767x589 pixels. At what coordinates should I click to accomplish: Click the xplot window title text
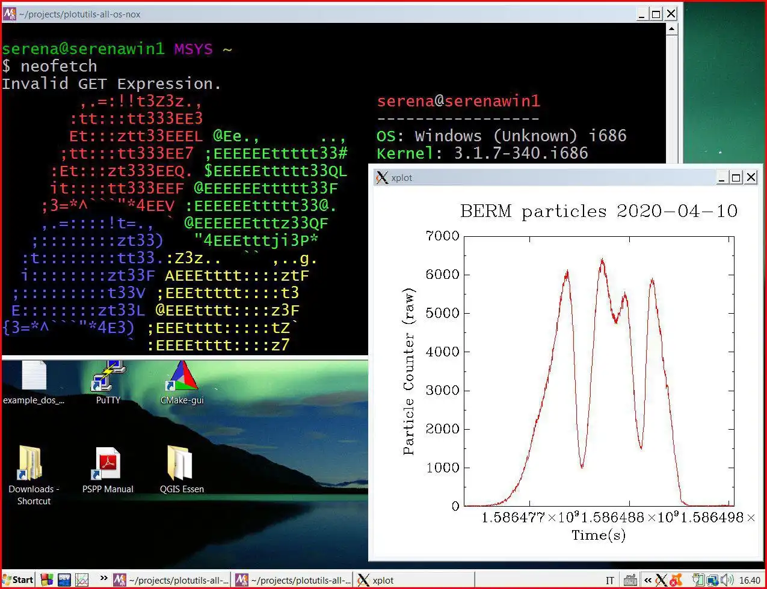click(401, 178)
